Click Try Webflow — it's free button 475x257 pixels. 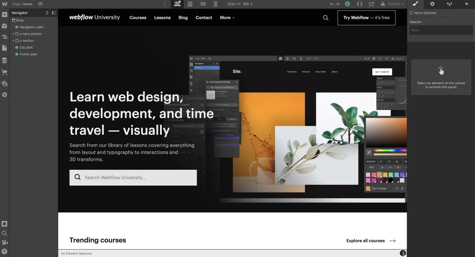(367, 18)
